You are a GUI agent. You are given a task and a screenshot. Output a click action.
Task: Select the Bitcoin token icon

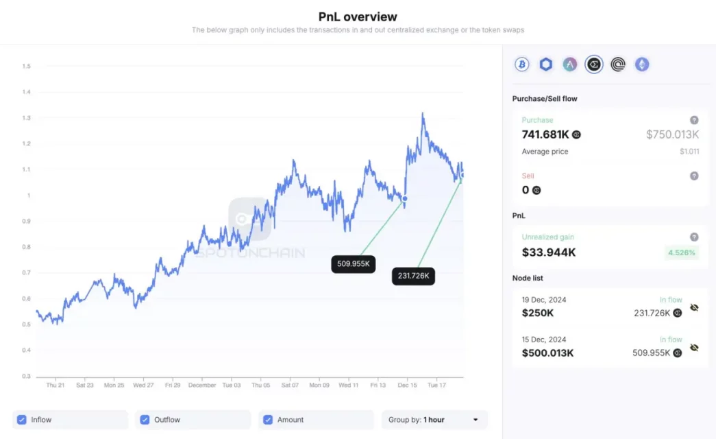point(522,64)
